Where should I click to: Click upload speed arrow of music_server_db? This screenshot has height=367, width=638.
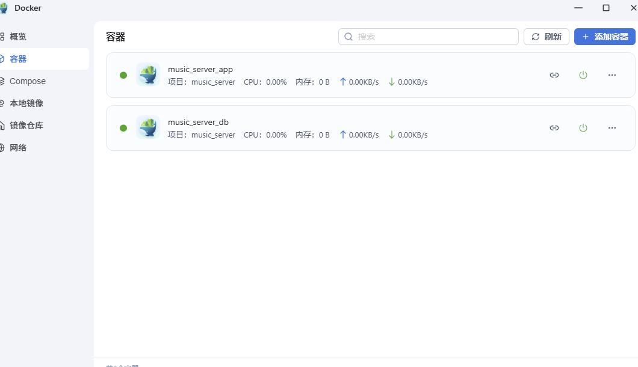coord(343,135)
